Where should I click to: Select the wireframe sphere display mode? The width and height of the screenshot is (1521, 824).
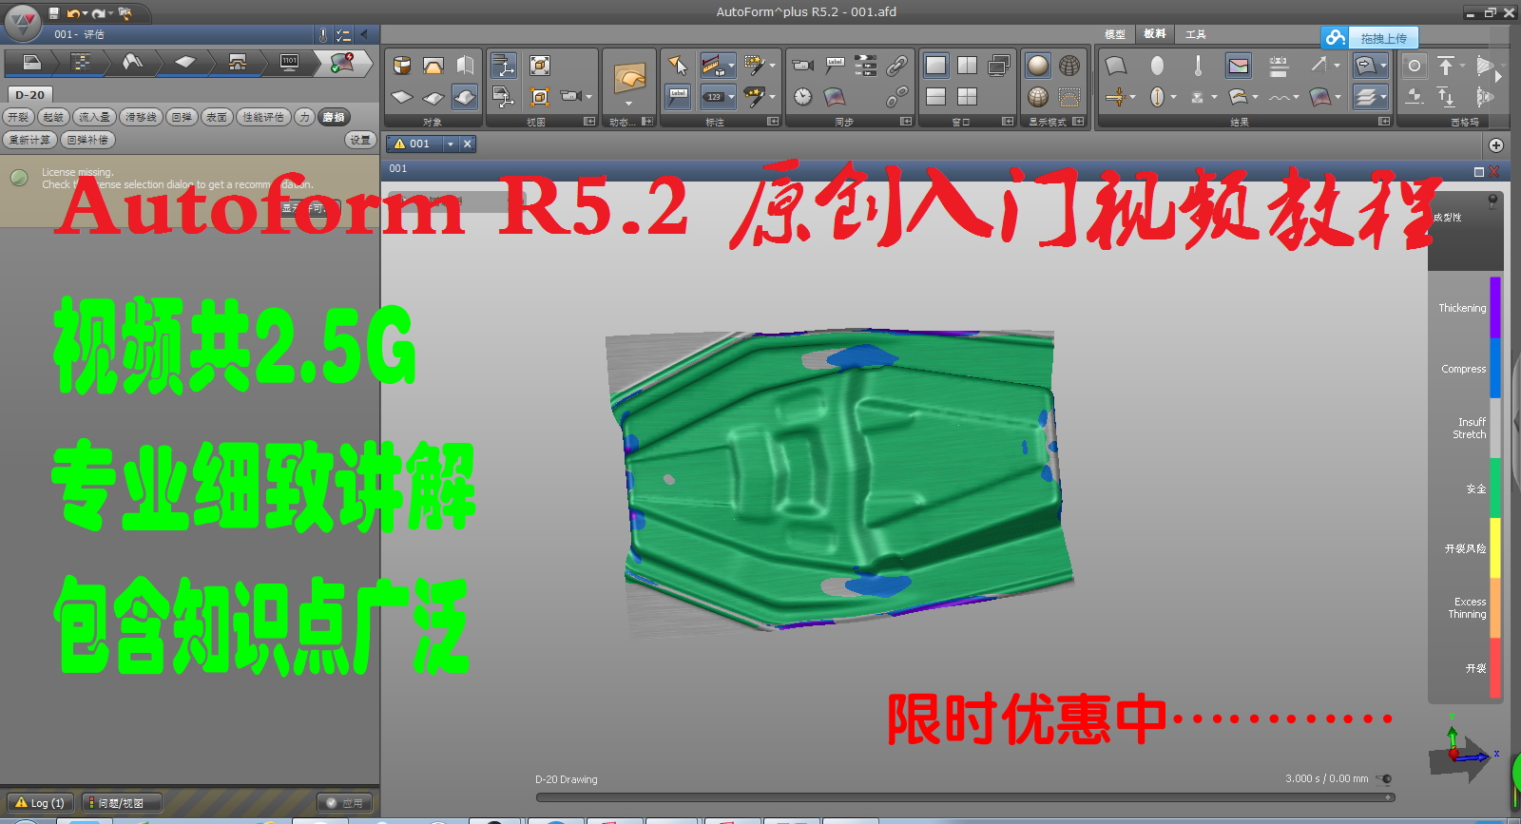pyautogui.click(x=1069, y=66)
